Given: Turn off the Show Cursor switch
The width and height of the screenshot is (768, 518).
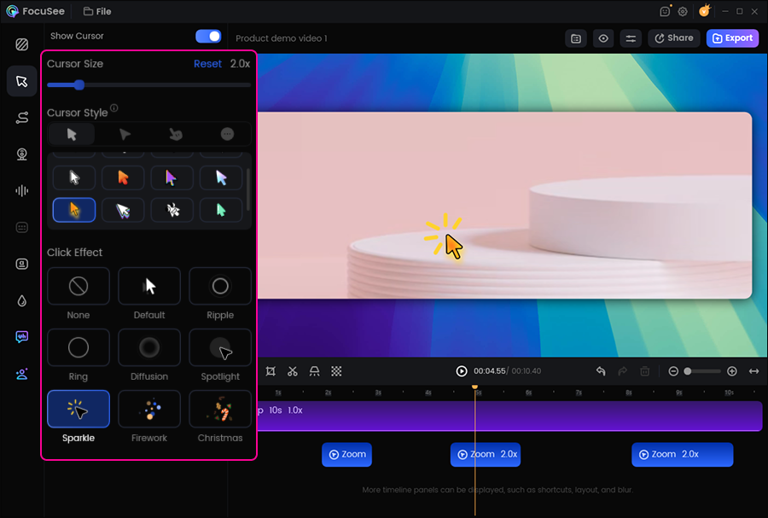Looking at the screenshot, I should point(207,37).
